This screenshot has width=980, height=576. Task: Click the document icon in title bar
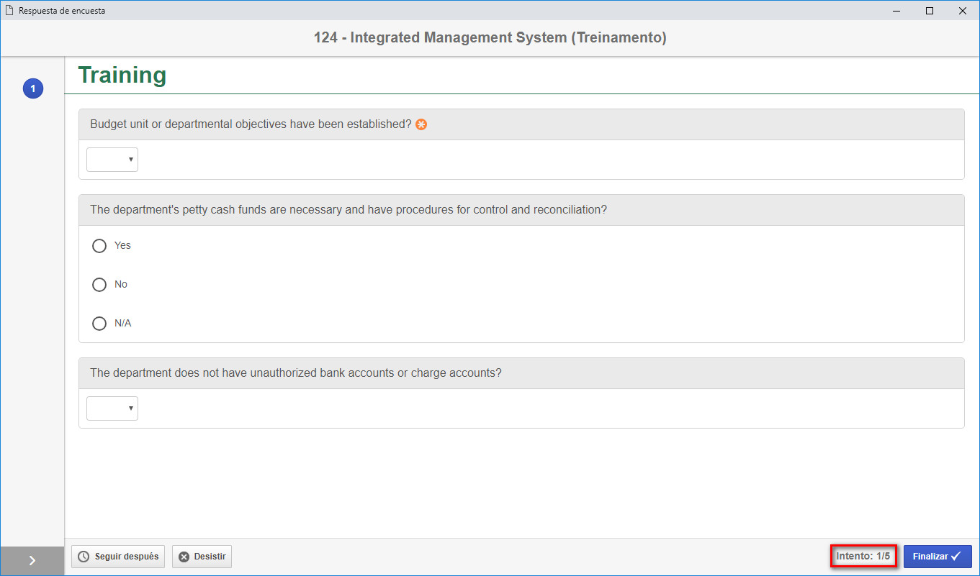tap(9, 11)
